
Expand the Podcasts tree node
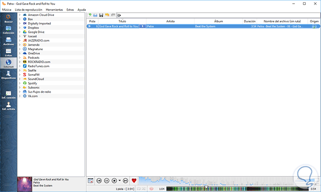point(20,58)
